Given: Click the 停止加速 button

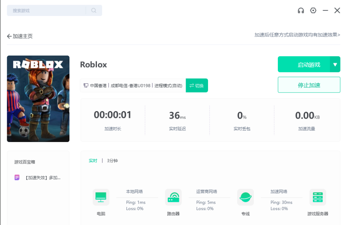Looking at the screenshot, I should (309, 85).
